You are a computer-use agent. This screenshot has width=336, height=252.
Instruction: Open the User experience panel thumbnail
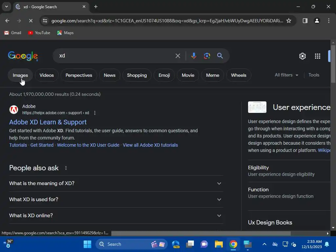[x=257, y=107]
